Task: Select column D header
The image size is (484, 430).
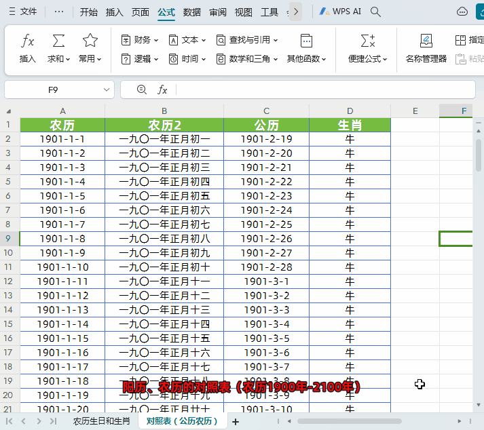Action: coord(350,111)
